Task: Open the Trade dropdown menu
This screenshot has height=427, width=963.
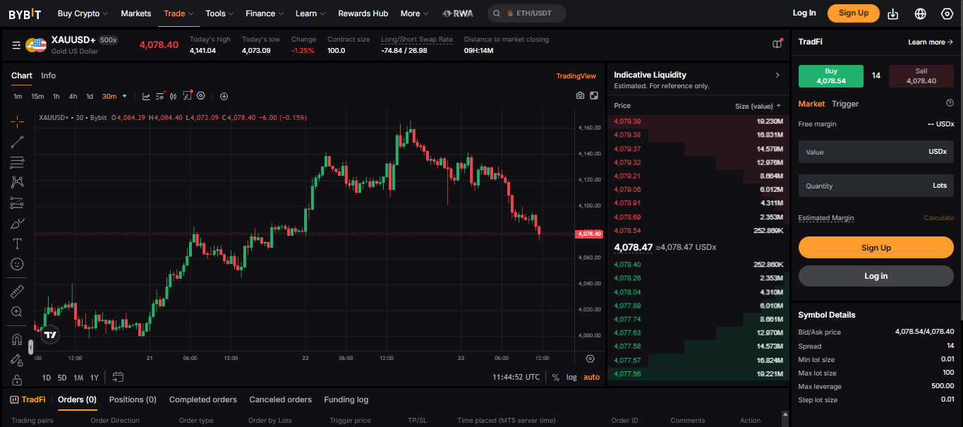Action: (178, 13)
